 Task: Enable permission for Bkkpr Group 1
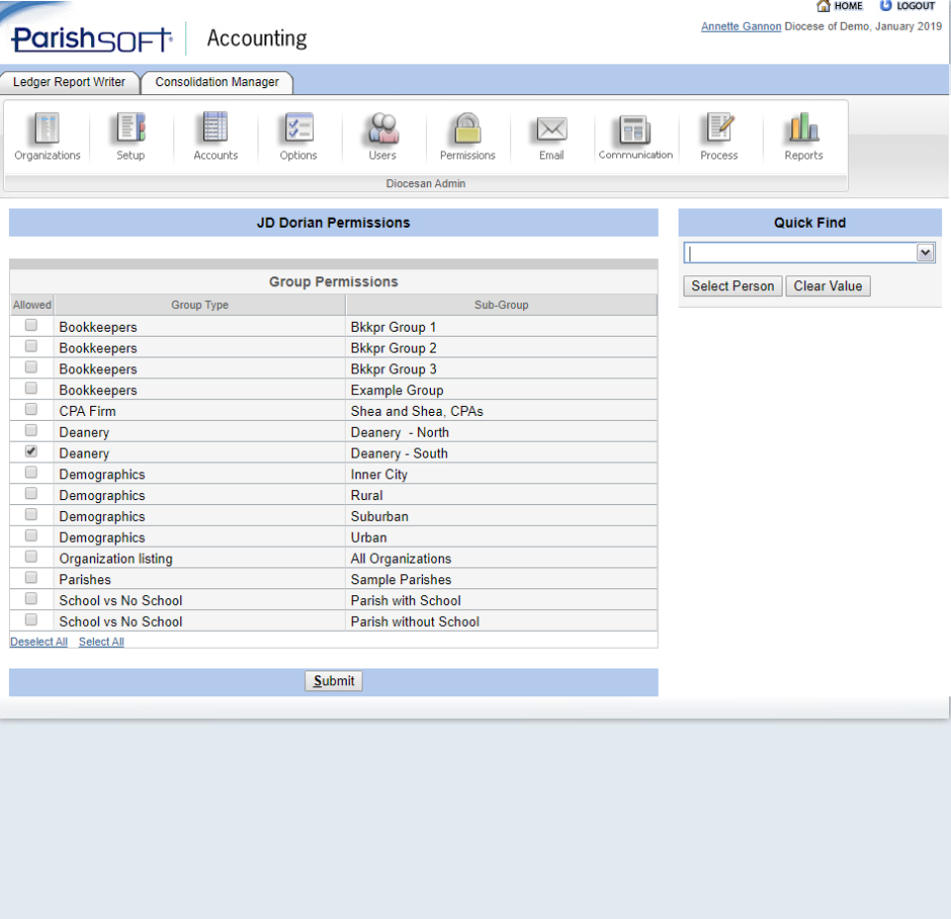click(x=30, y=325)
